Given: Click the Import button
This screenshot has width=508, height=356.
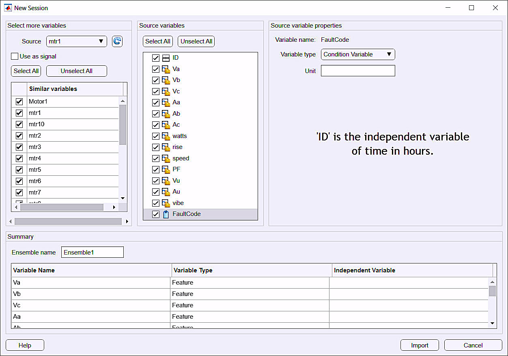Looking at the screenshot, I should [420, 345].
